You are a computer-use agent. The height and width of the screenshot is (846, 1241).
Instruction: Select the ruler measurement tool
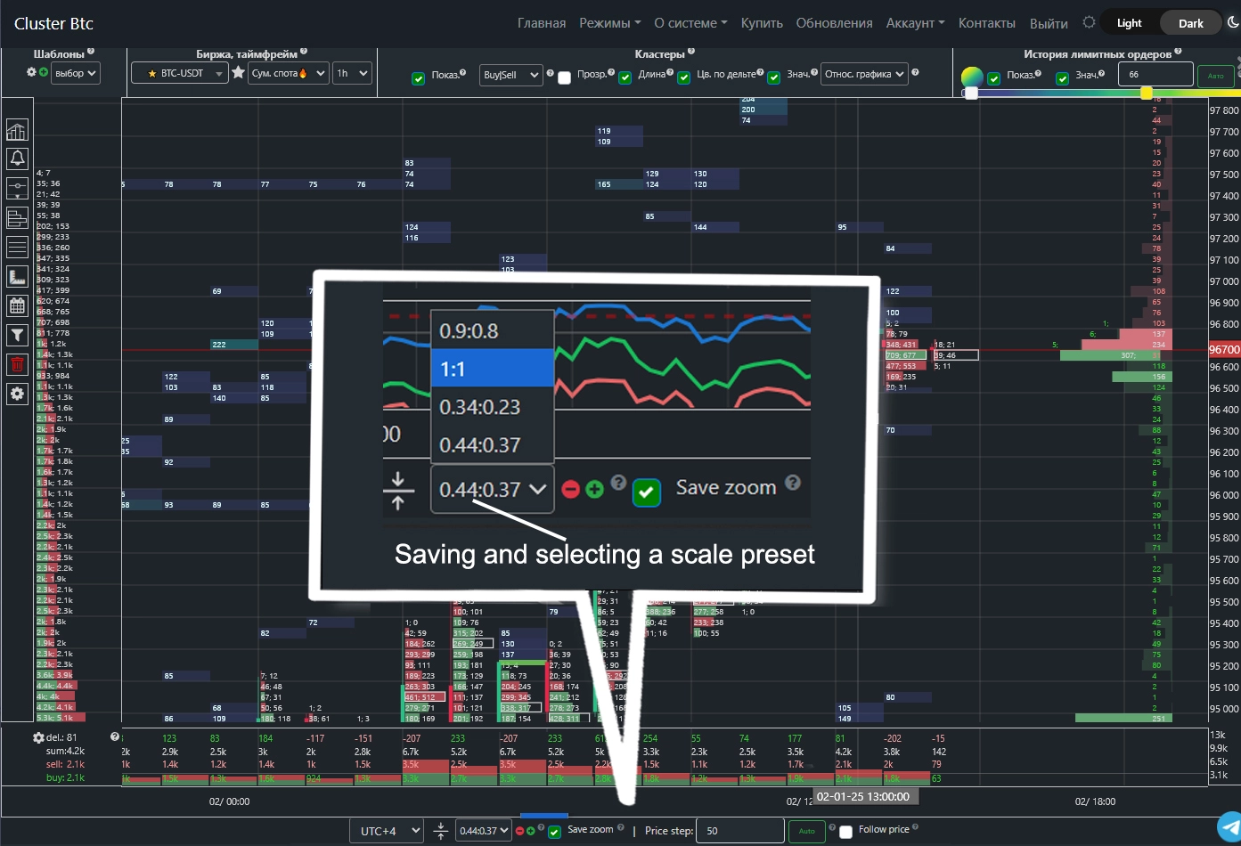point(17,277)
